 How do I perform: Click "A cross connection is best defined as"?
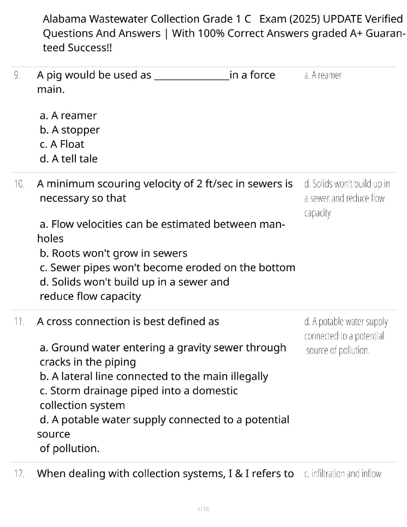[128, 321]
